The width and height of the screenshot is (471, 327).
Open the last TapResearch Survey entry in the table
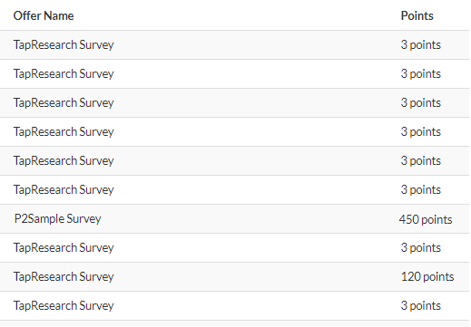click(64, 305)
